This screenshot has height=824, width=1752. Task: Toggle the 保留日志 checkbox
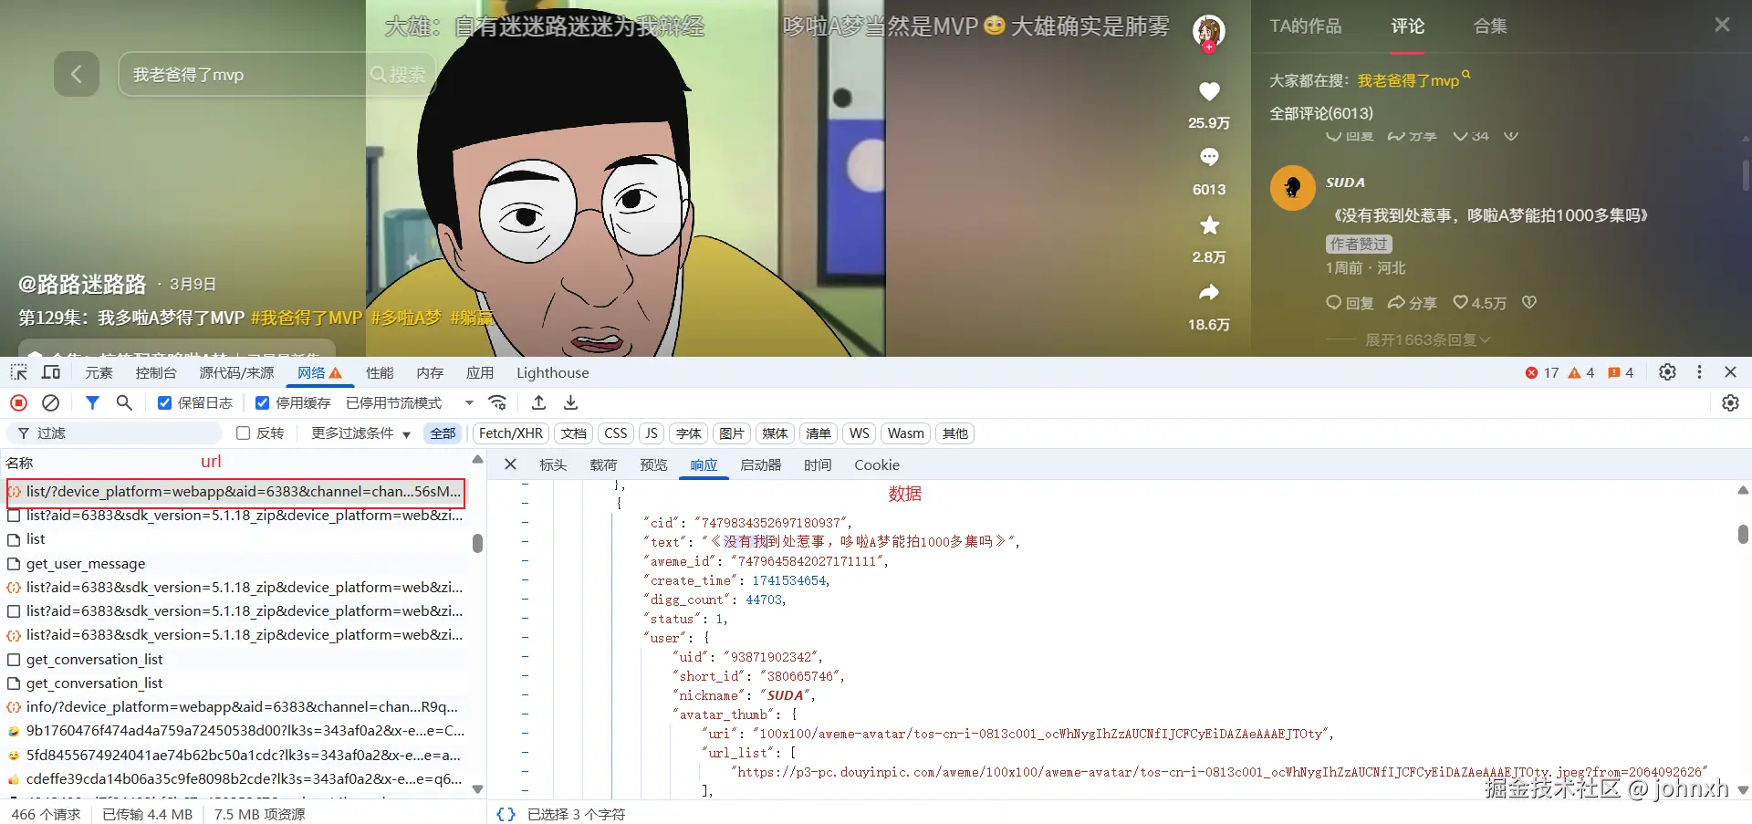164,402
